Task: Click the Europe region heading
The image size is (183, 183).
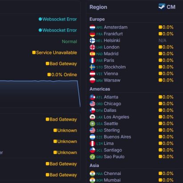Action: click(97, 19)
